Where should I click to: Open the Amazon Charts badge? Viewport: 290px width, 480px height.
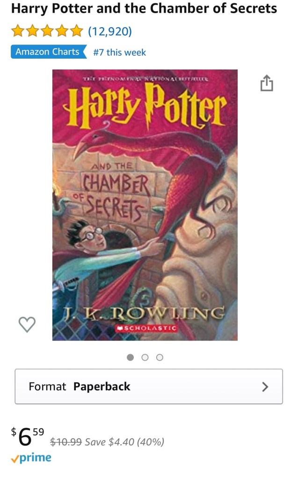(x=49, y=52)
